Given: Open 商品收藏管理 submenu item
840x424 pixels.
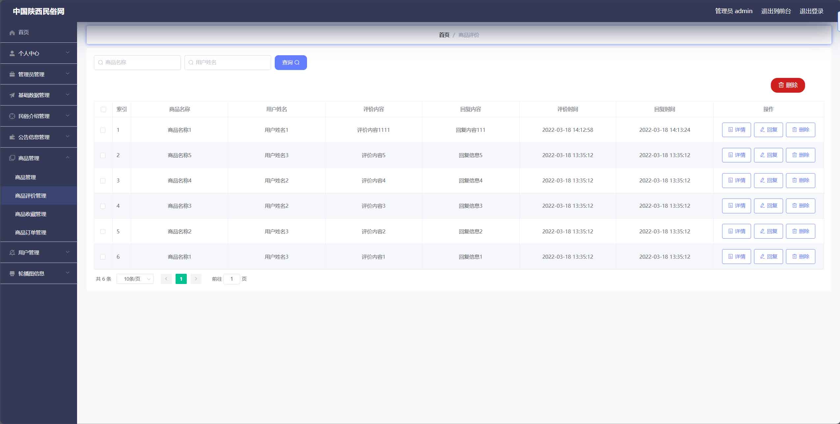Looking at the screenshot, I should tap(39, 214).
